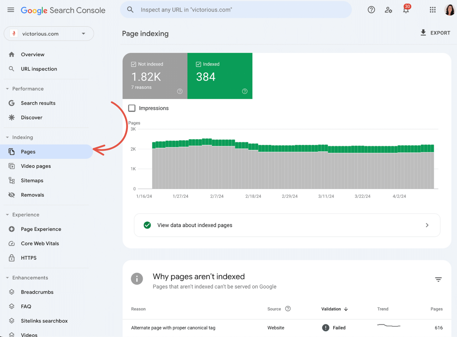Click the Page indexing heading
The image size is (457, 337).
pos(145,33)
